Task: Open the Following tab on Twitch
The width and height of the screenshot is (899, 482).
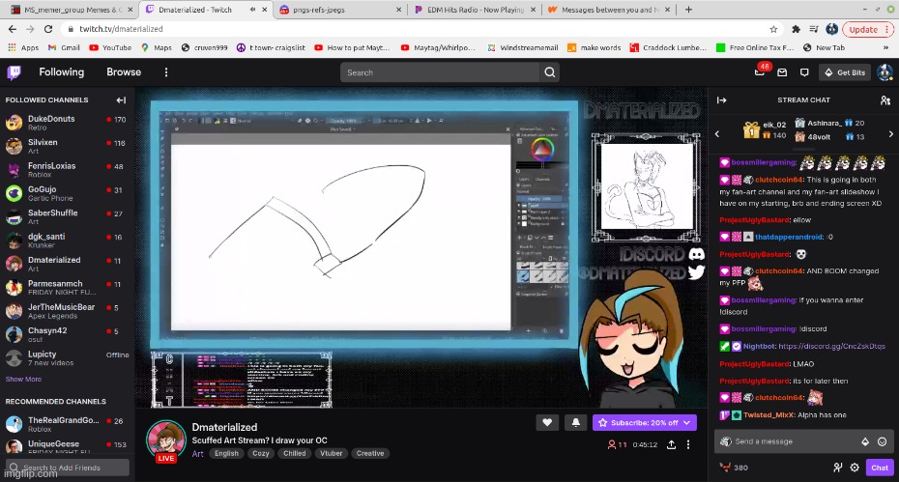Action: tap(61, 72)
